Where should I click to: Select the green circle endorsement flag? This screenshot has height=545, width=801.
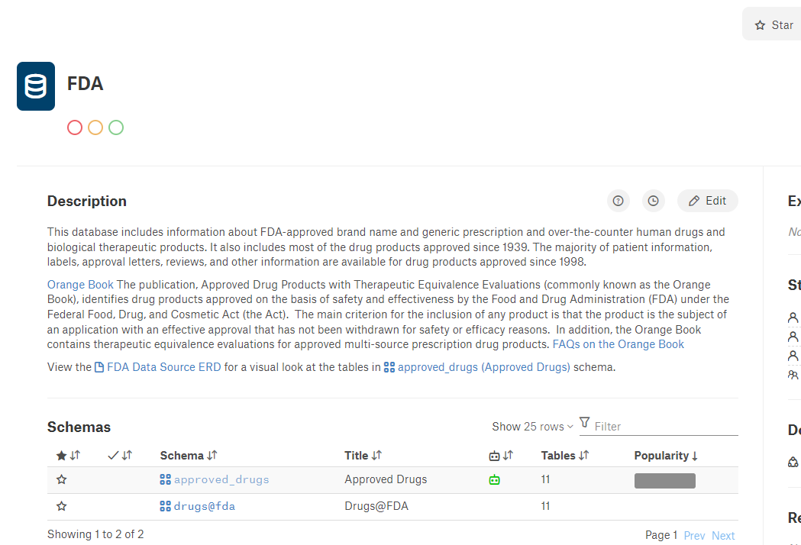[116, 127]
